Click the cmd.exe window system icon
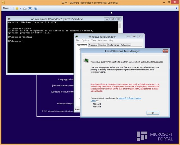Image resolution: width=180 pixels, height=145 pixels. [x=9, y=19]
